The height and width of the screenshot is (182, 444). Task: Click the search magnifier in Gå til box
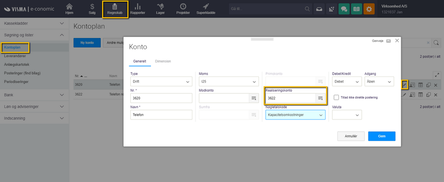coord(307,9)
